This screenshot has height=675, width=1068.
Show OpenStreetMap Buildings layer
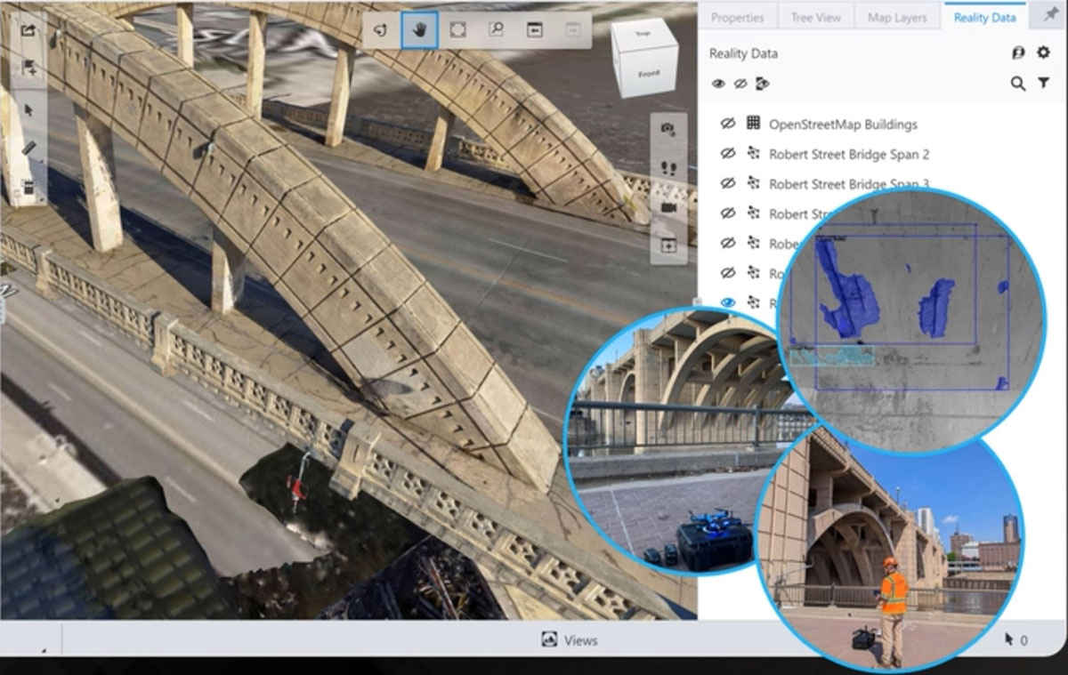(x=727, y=125)
